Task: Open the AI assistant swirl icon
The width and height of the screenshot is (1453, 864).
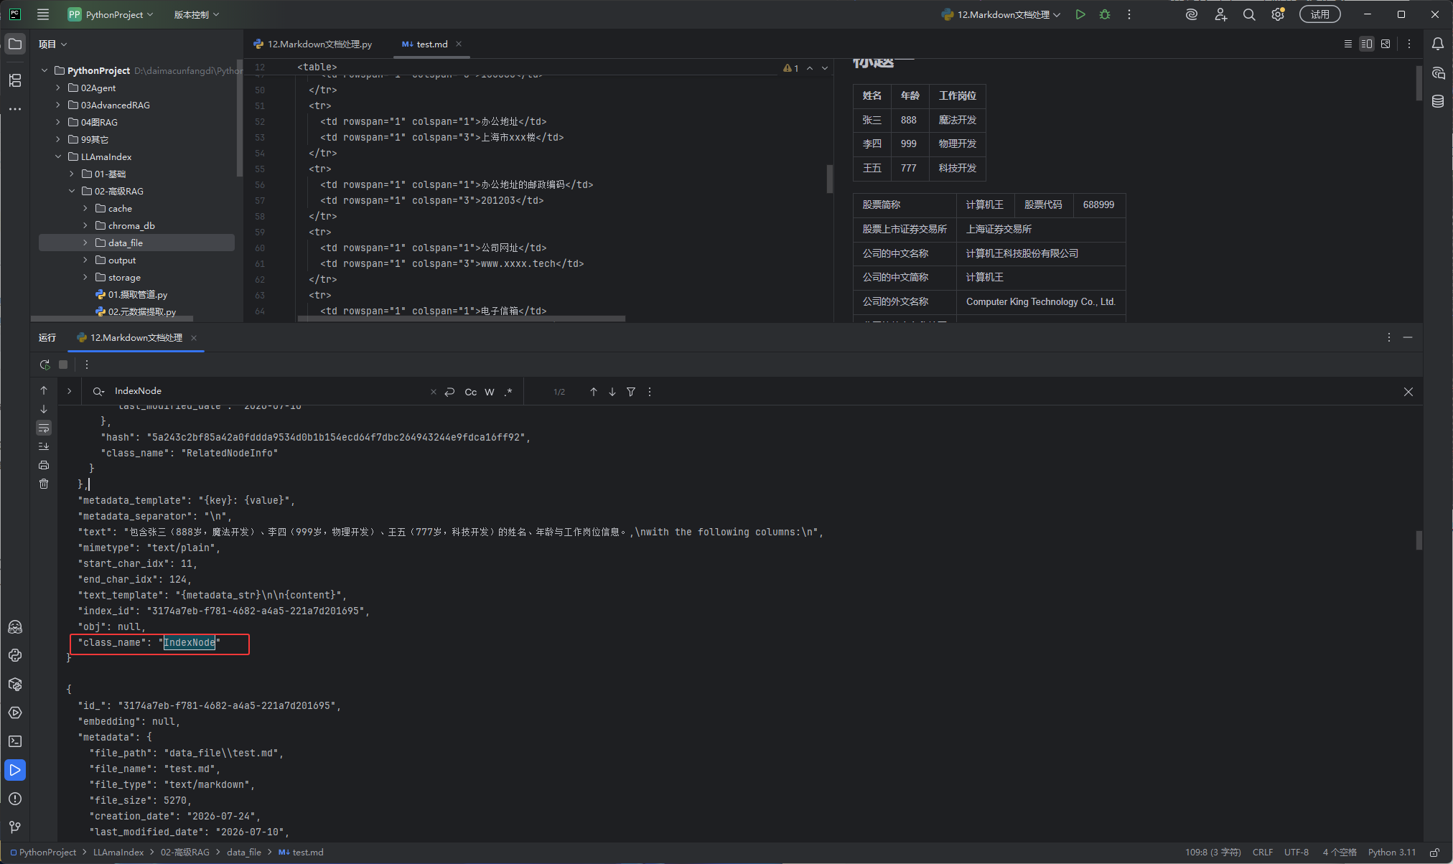Action: (1192, 14)
